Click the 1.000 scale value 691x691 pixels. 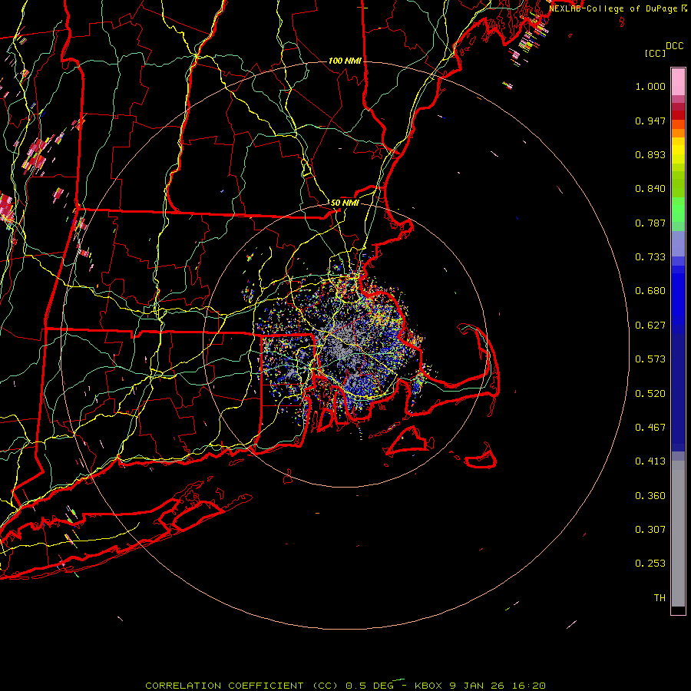(x=650, y=86)
